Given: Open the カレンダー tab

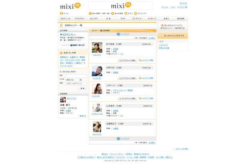Looking at the screenshot, I should (x=94, y=18).
